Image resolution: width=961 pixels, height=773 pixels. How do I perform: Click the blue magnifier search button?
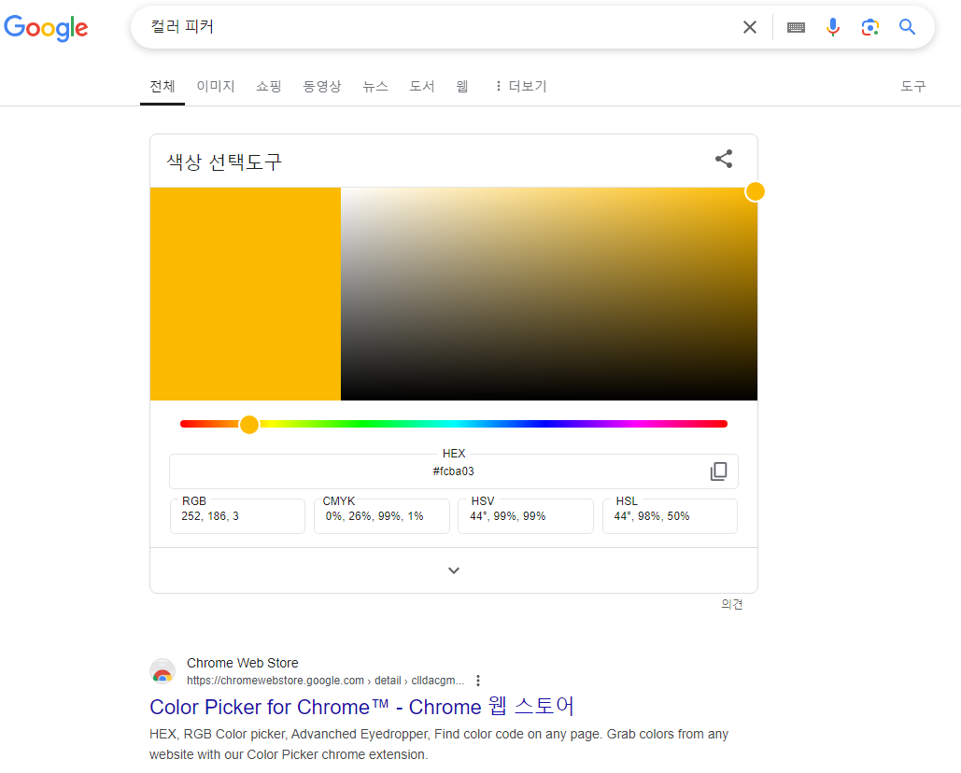point(907,27)
